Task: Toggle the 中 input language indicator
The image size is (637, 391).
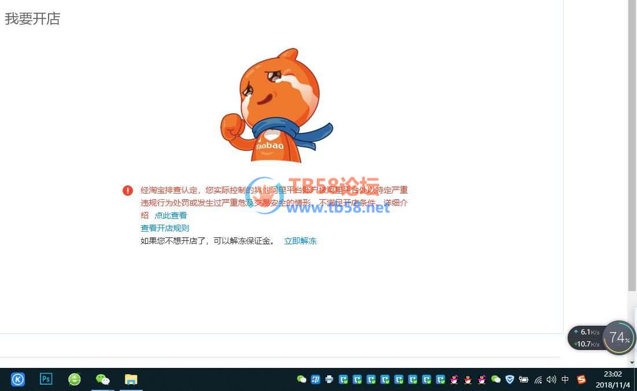Action: click(x=565, y=379)
